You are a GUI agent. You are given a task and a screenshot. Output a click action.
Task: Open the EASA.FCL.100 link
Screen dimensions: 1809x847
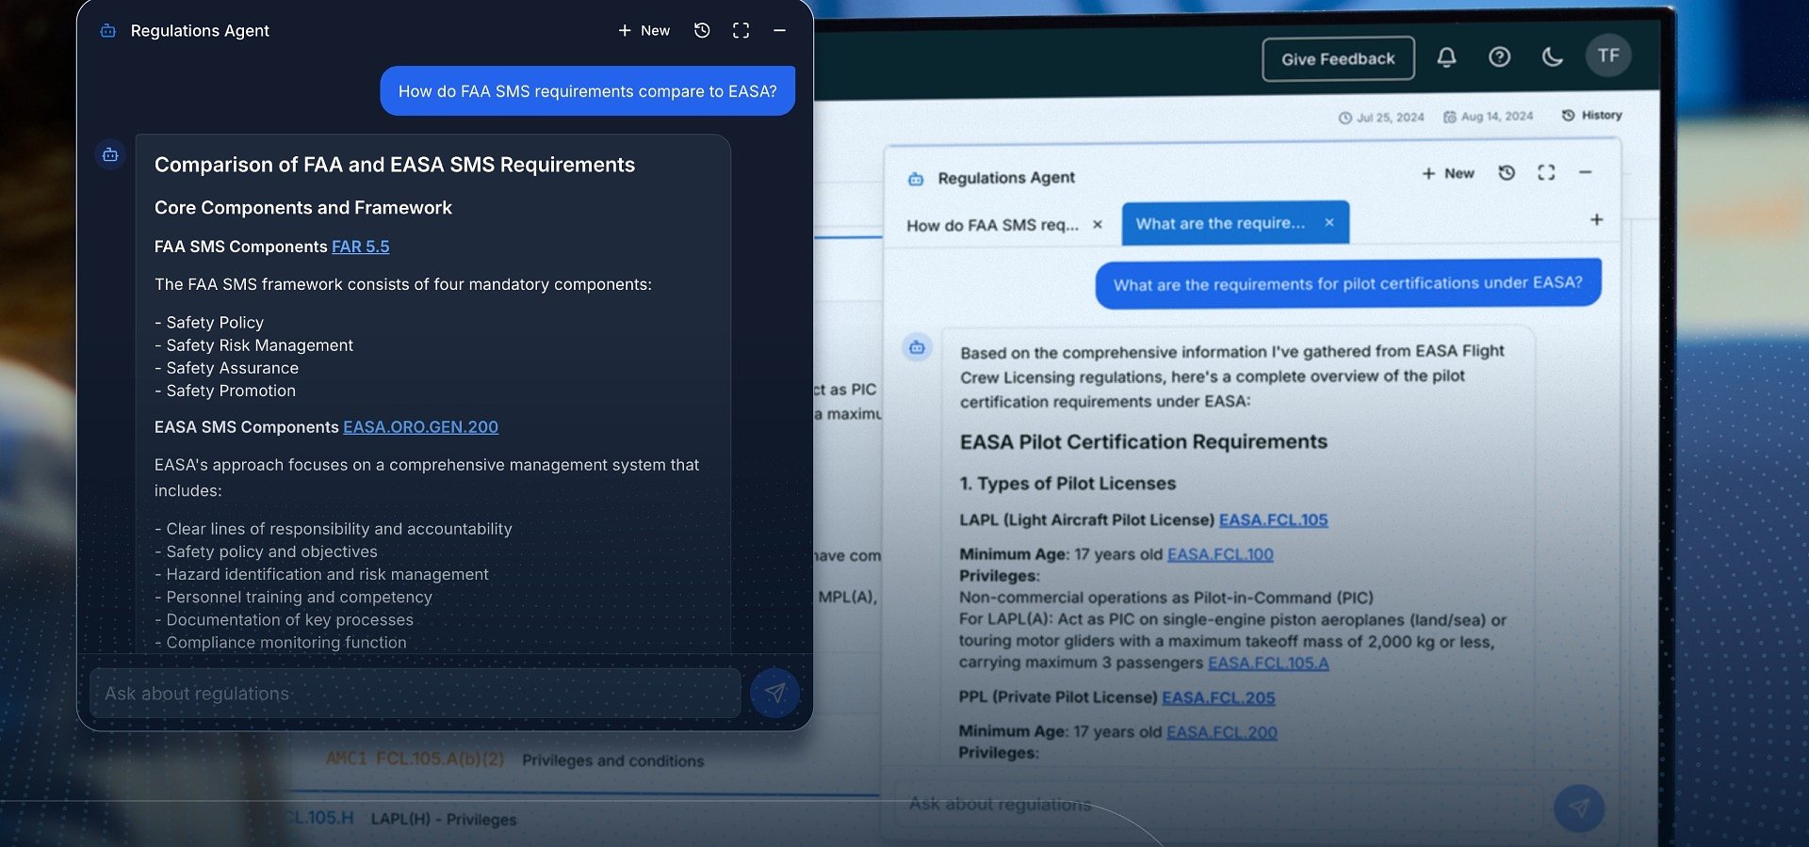click(x=1220, y=554)
